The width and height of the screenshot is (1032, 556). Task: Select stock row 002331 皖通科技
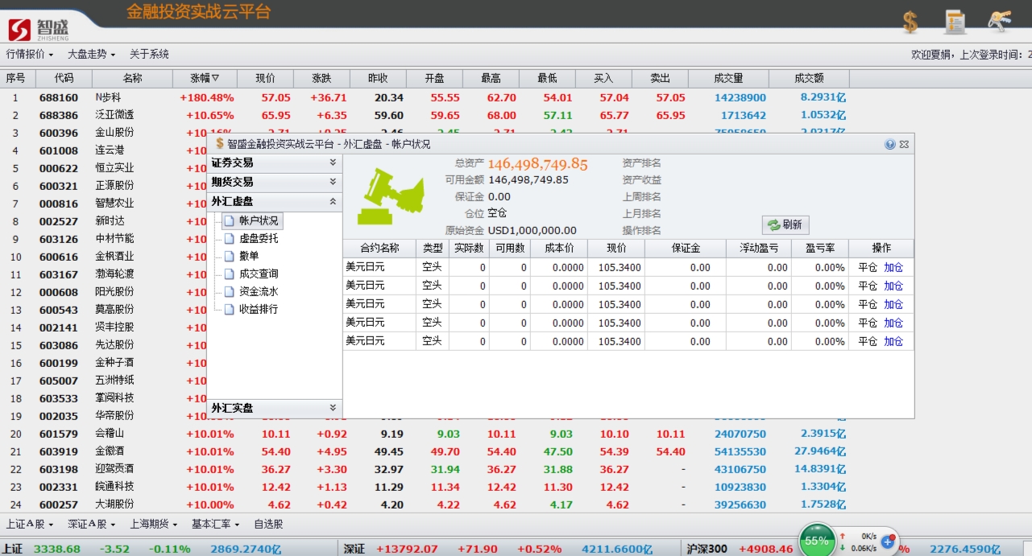tap(425, 487)
